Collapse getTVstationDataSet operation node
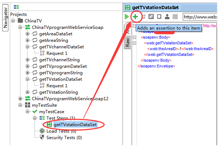Screen dimensions: 218x146 [x=27, y=79]
